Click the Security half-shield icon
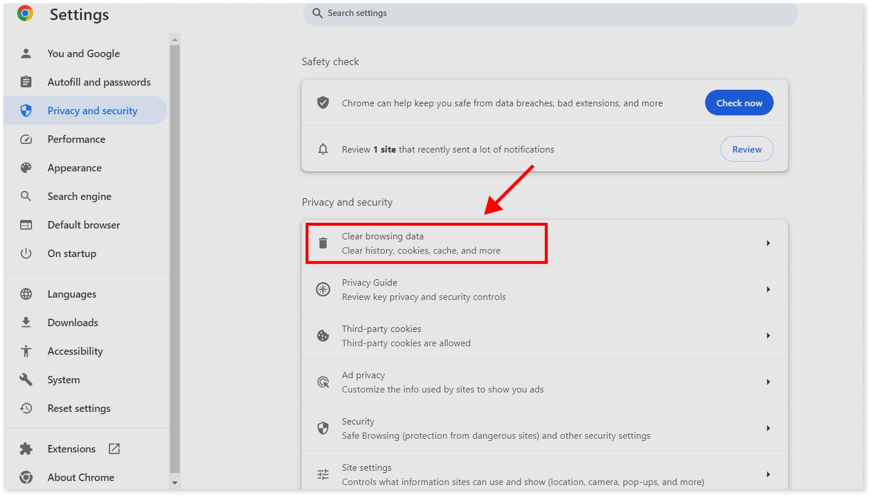The image size is (871, 497). tap(323, 428)
